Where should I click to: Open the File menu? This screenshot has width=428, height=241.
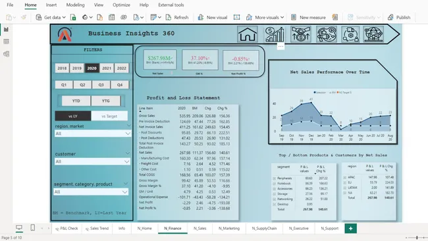coord(10,5)
